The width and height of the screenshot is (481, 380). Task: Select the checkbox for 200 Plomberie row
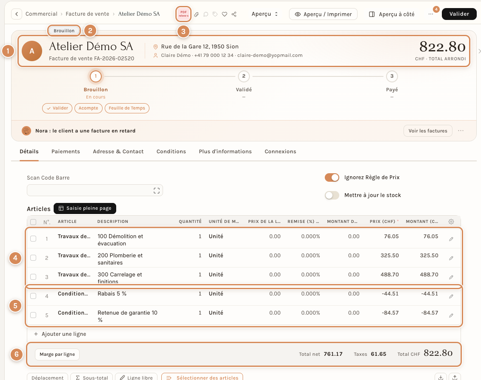(x=33, y=258)
